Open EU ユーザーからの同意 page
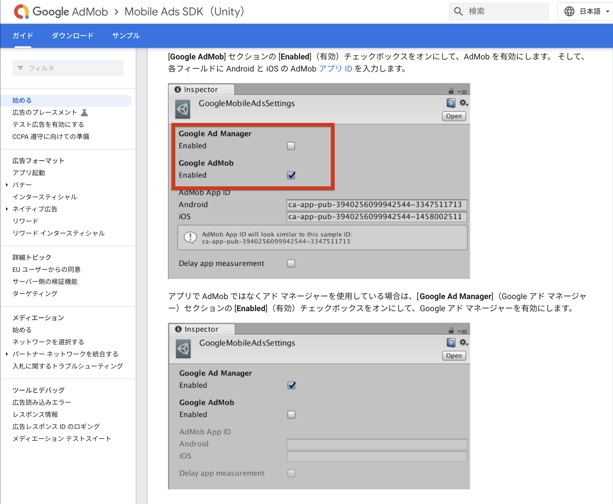Image resolution: width=613 pixels, height=504 pixels. tap(46, 269)
